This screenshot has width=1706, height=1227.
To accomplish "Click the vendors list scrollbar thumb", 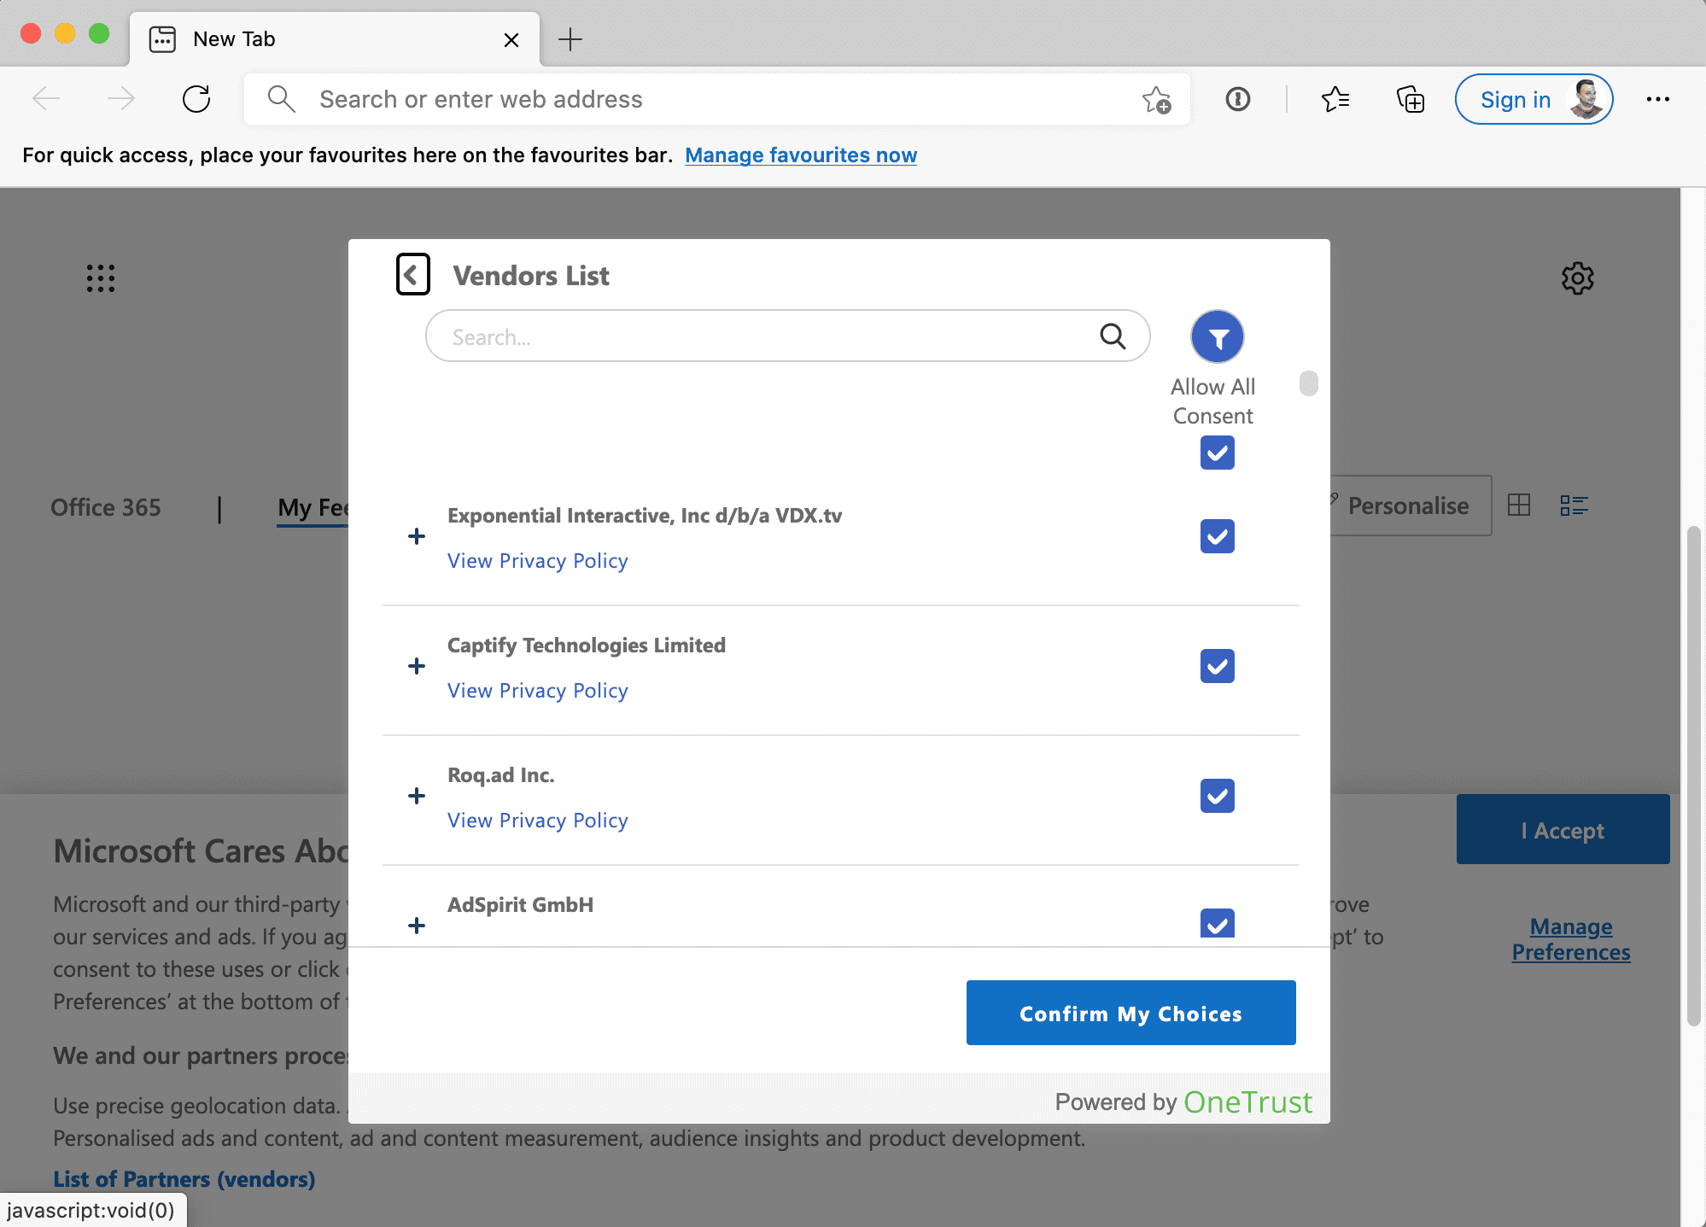I will (x=1308, y=383).
